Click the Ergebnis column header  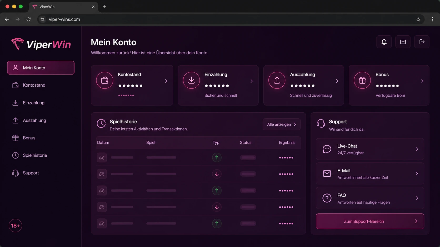287,143
